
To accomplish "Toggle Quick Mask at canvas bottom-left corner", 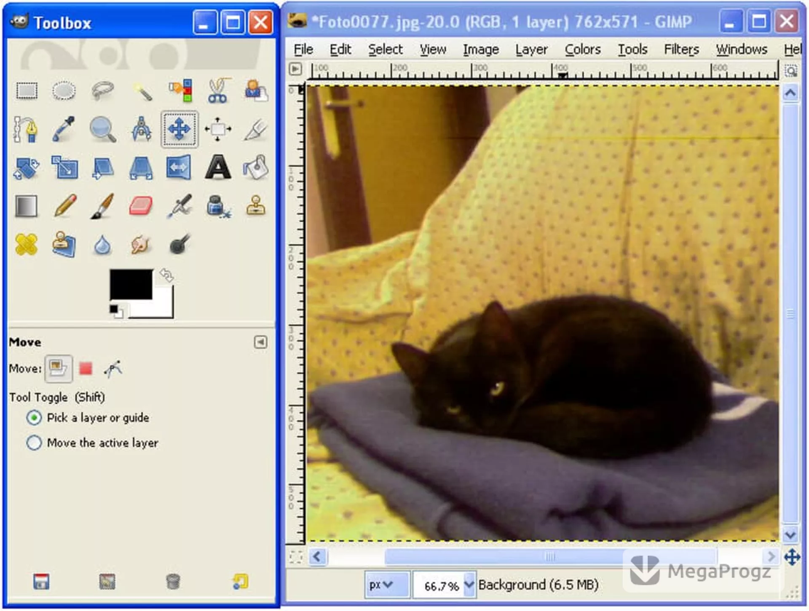I will click(x=296, y=557).
